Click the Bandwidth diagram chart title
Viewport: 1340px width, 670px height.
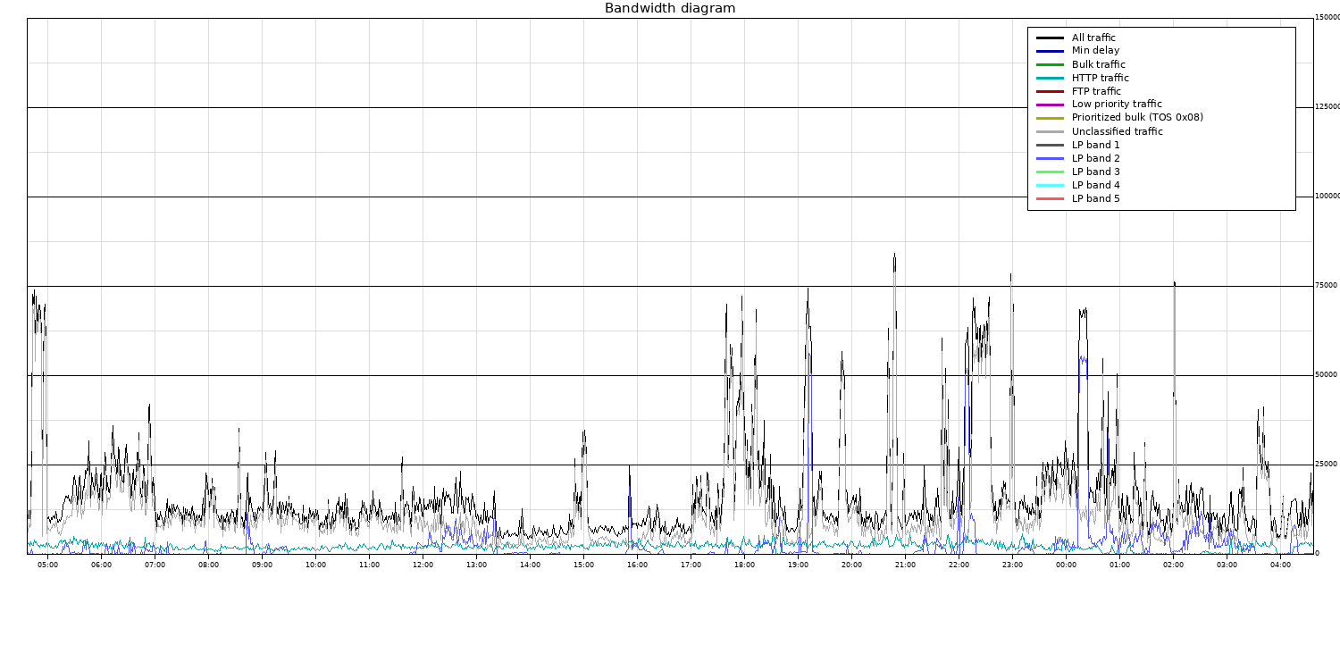tap(670, 9)
